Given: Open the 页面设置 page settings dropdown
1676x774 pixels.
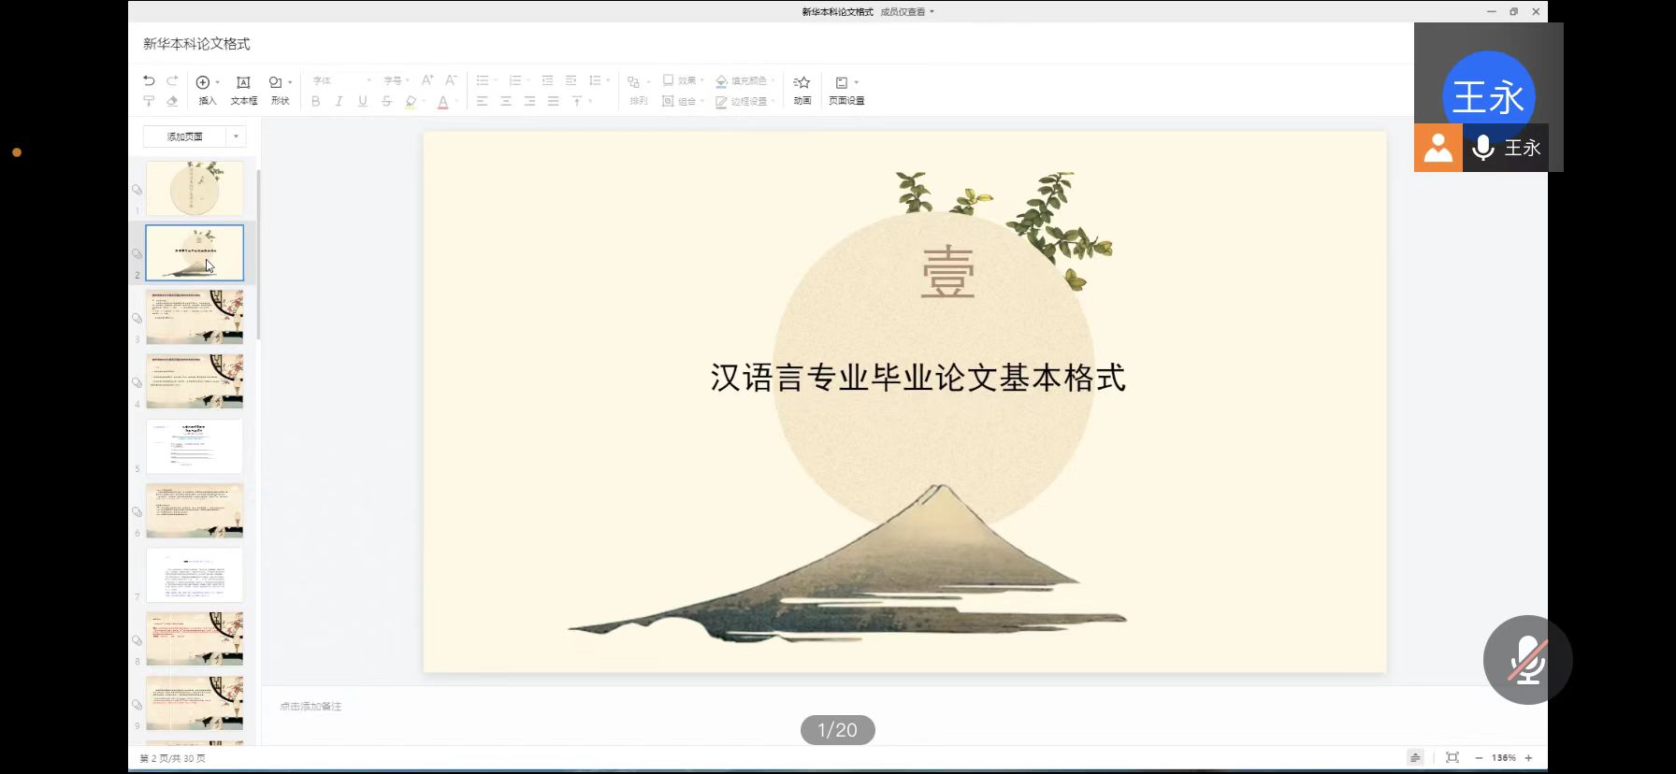Looking at the screenshot, I should pyautogui.click(x=846, y=91).
